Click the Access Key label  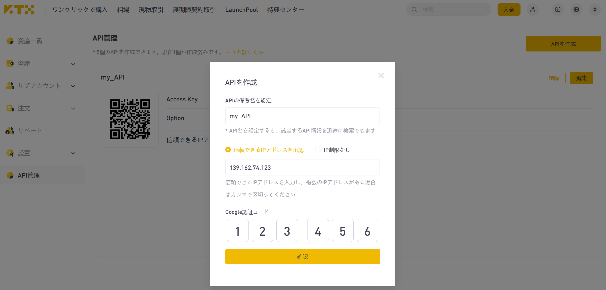182,99
